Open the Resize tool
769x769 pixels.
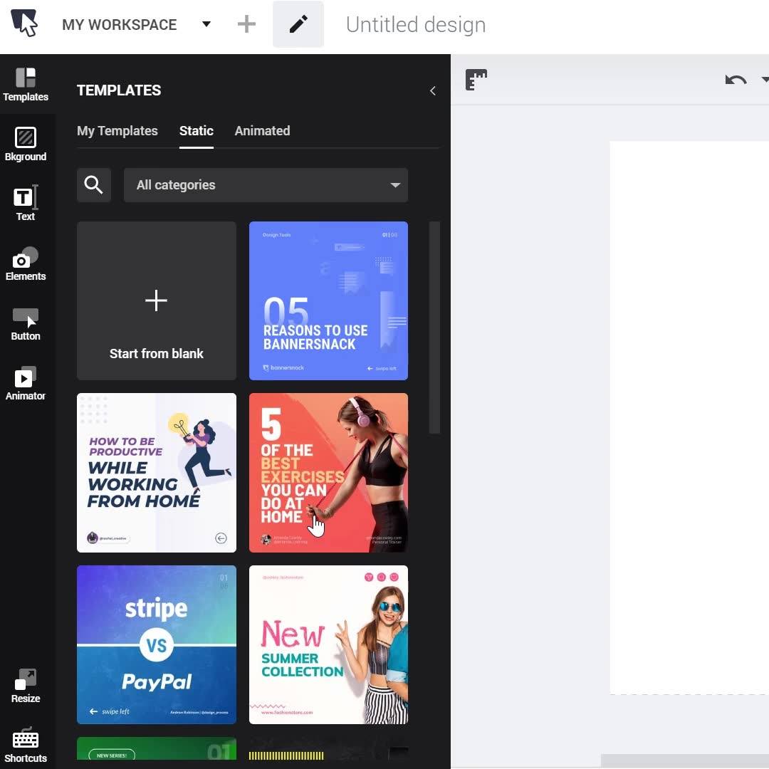pyautogui.click(x=26, y=686)
